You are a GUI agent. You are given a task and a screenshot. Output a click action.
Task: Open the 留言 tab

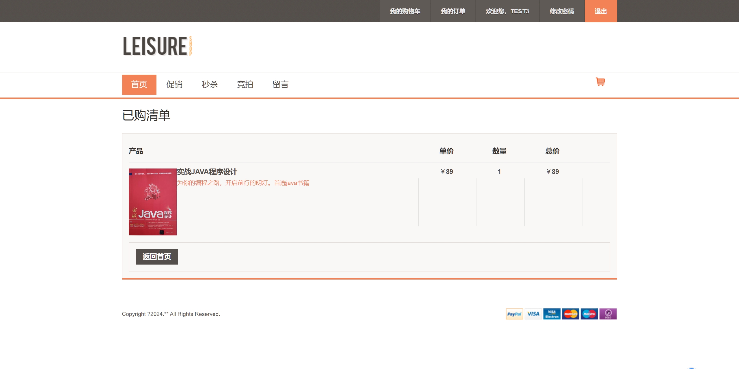click(x=281, y=85)
